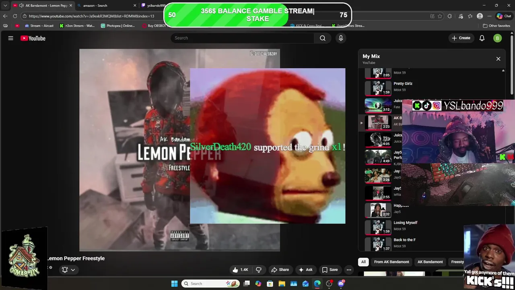Dislike the Lemon Pepper Freestyle video

(259, 269)
